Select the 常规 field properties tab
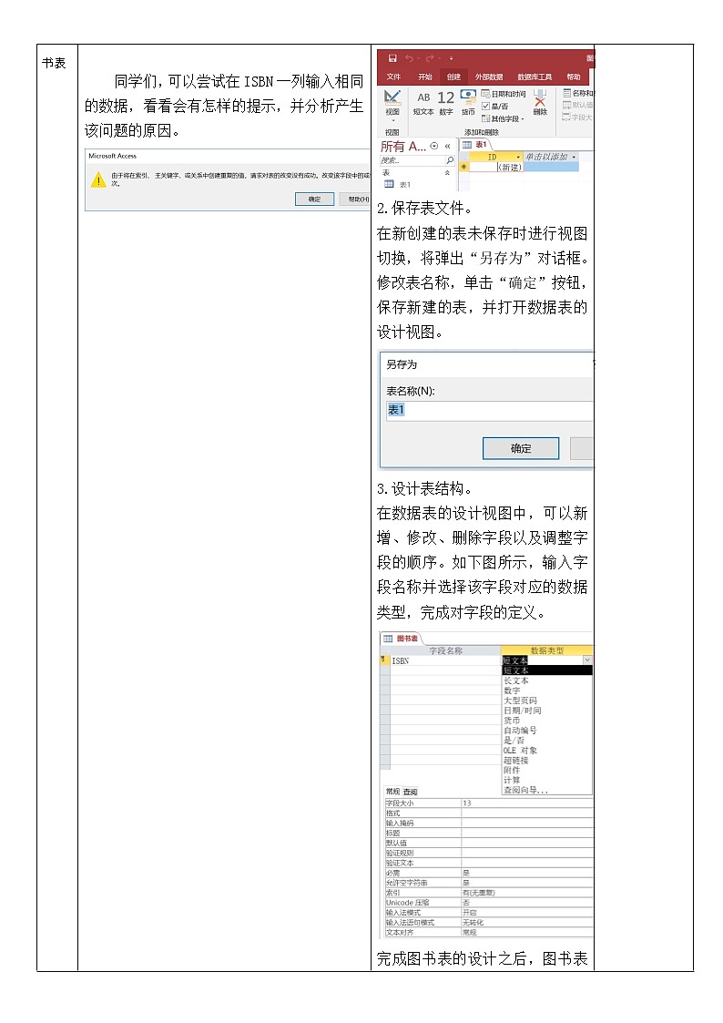Screen dimensions: 723x1023 [392, 792]
